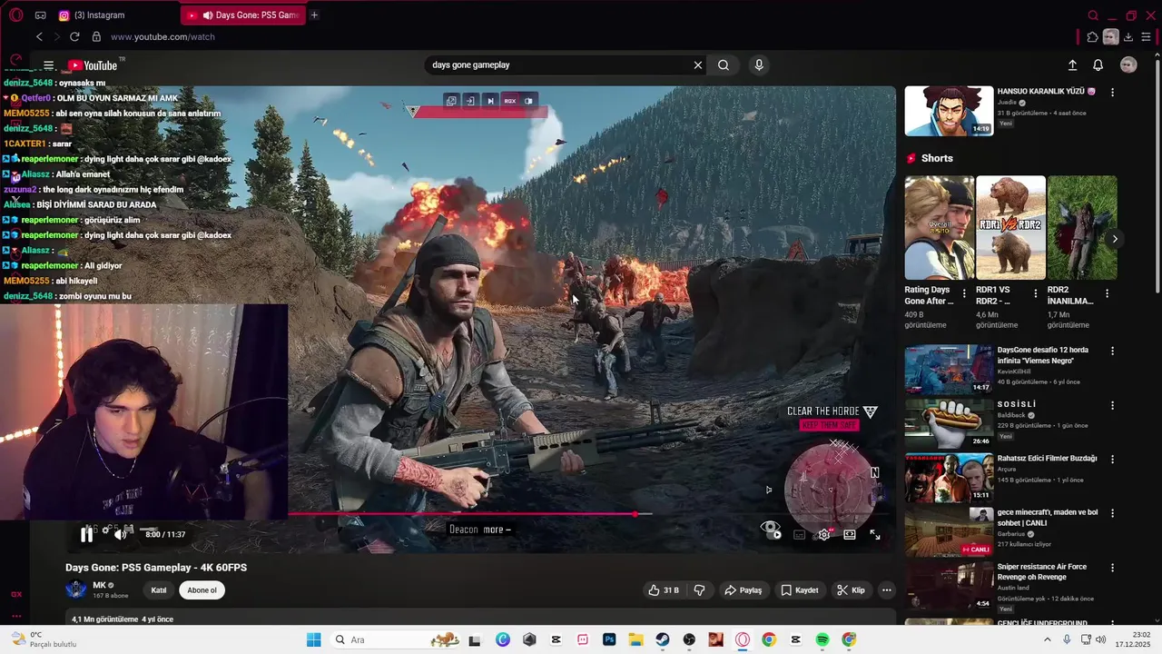Open Photoshop from the taskbar
Screen dimensions: 1162x654
tap(609, 640)
